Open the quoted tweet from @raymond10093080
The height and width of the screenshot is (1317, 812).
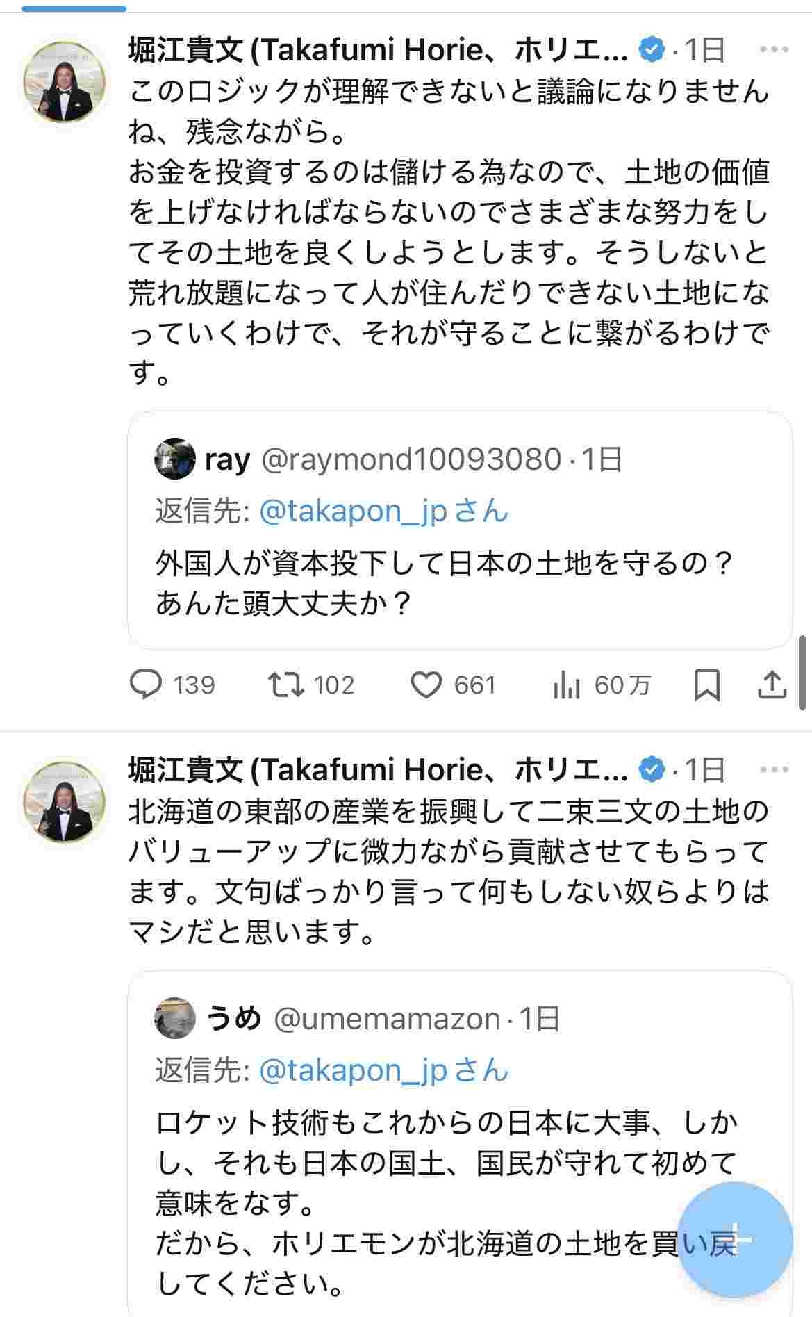click(x=460, y=584)
